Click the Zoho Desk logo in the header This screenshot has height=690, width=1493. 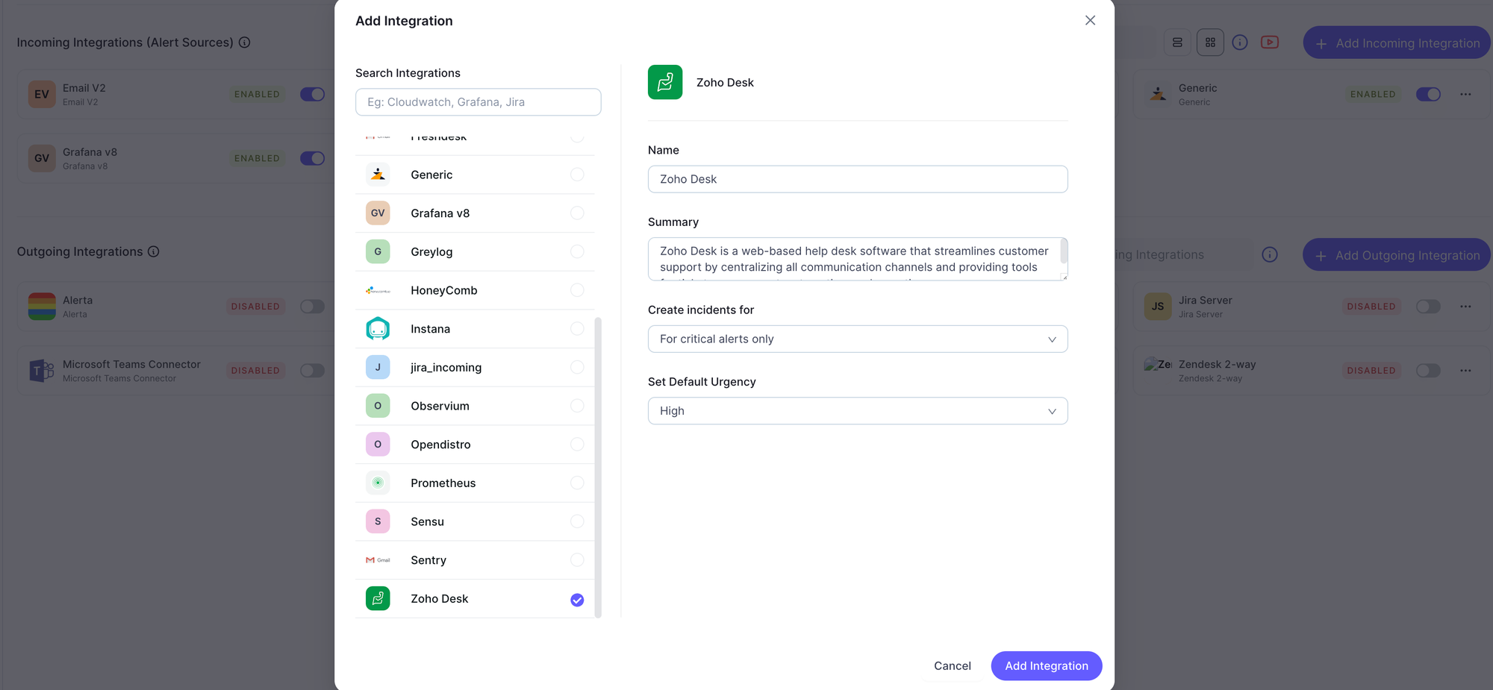pos(665,82)
